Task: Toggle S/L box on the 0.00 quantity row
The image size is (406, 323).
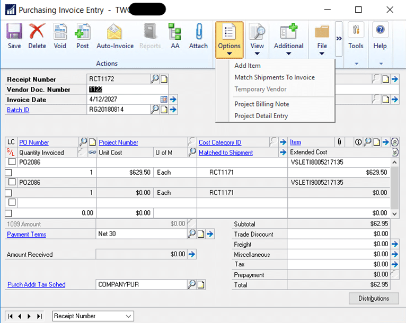Action: [x=8, y=213]
